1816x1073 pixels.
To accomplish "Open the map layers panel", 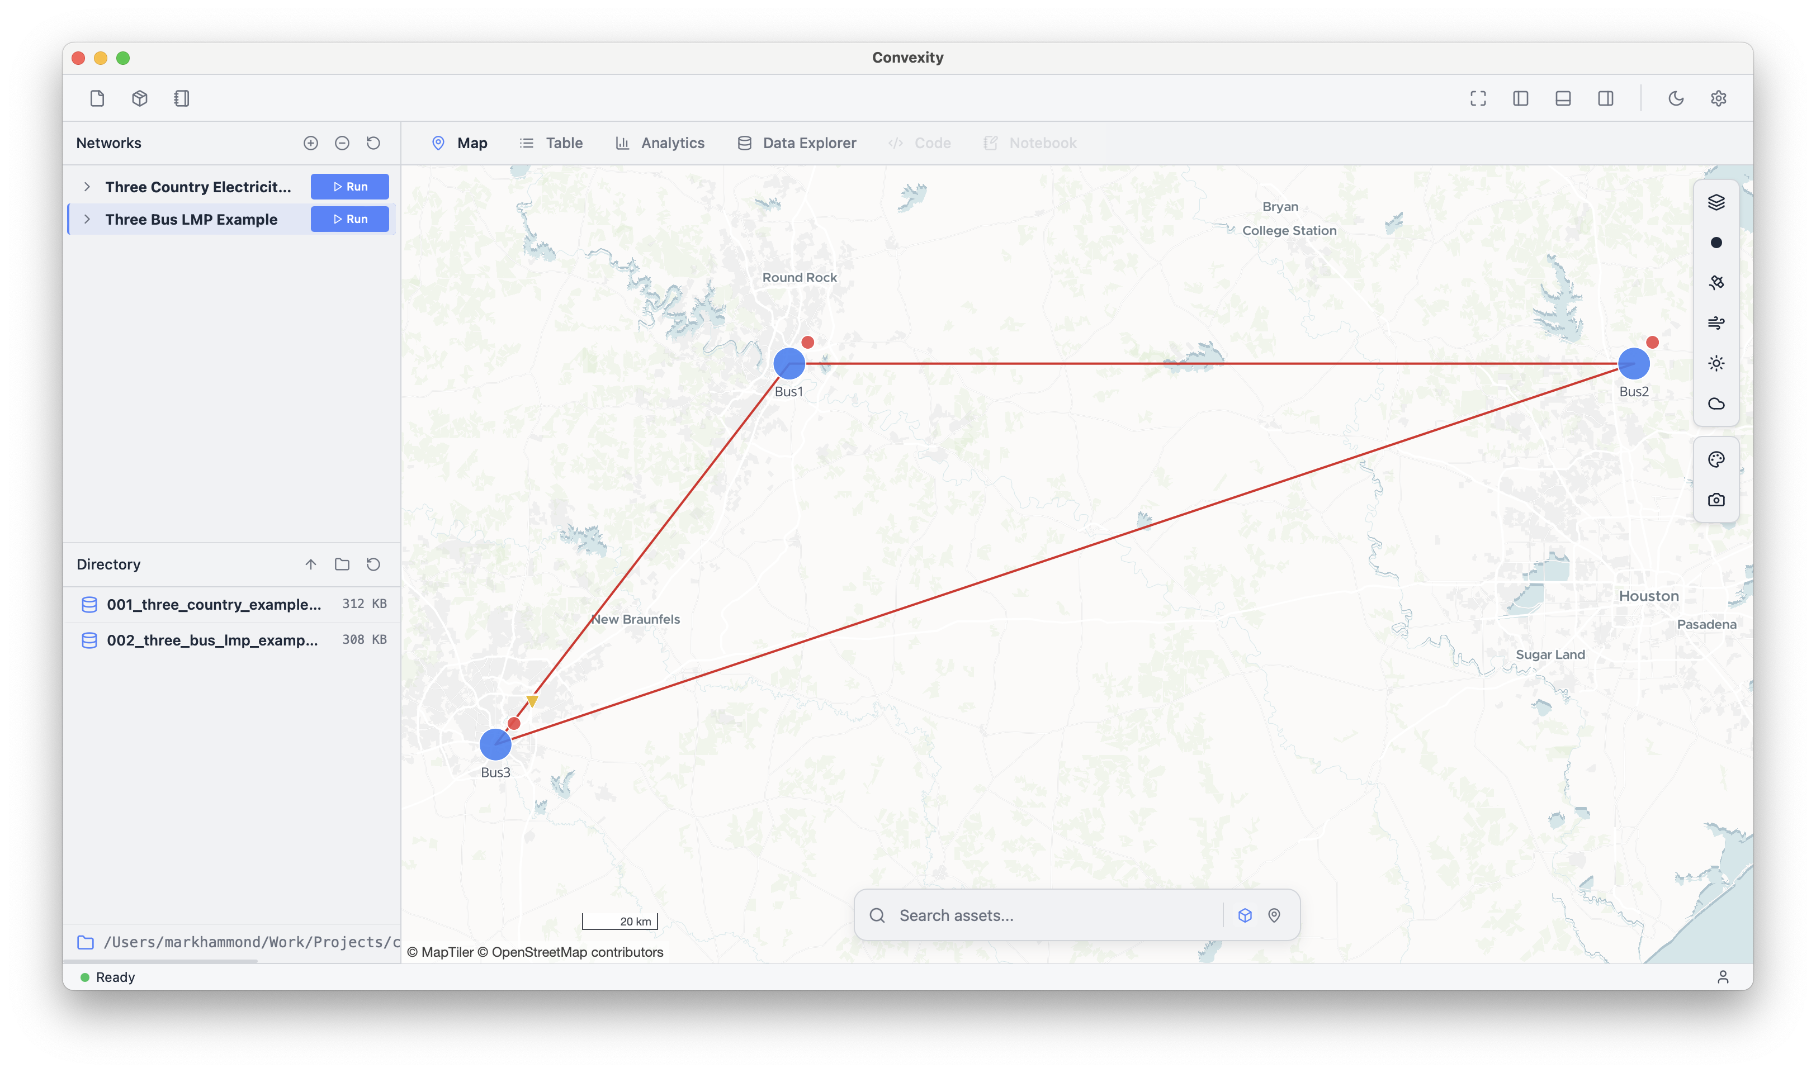I will pos(1716,202).
